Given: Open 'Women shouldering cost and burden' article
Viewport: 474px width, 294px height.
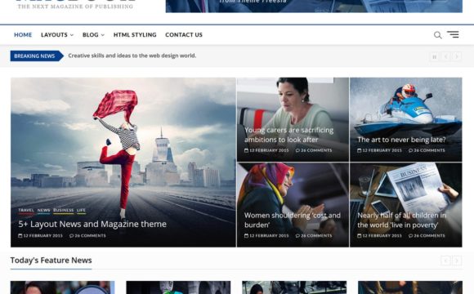Looking at the screenshot, I should coord(293,220).
